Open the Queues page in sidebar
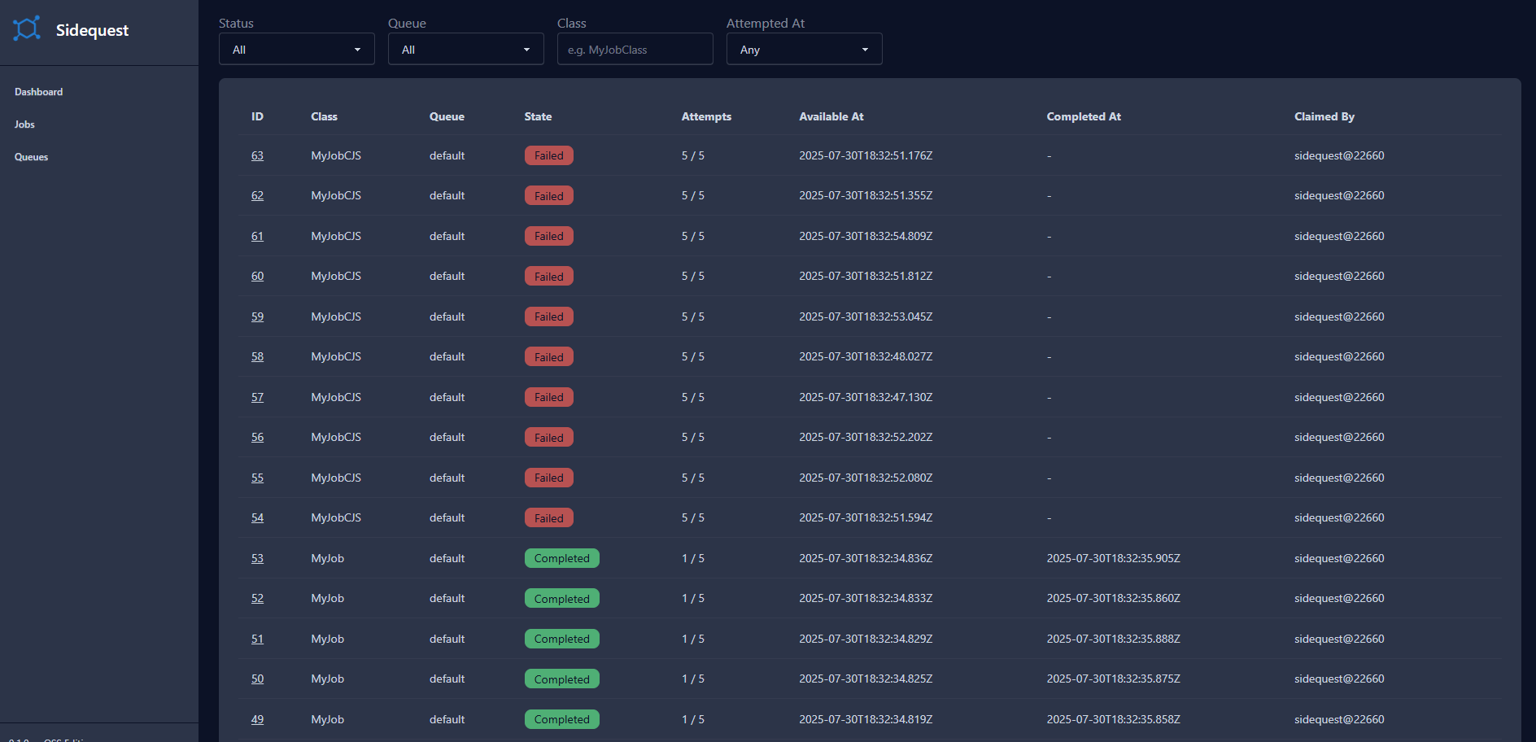Screen dimensions: 1536x742 click(31, 157)
